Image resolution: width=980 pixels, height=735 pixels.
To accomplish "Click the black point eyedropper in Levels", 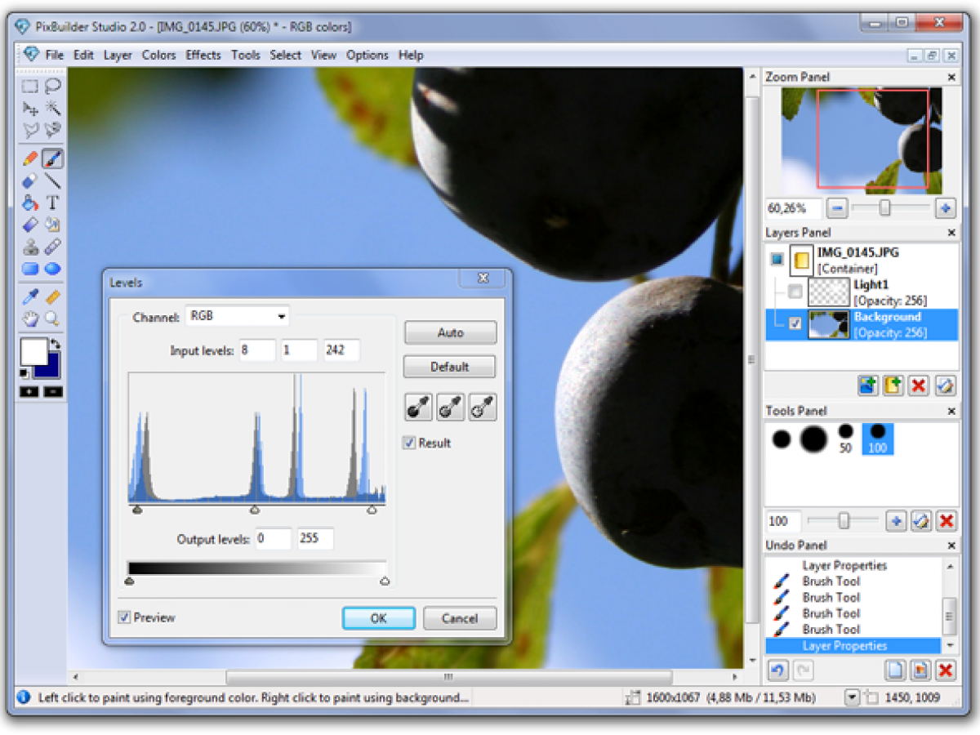I will [x=419, y=407].
